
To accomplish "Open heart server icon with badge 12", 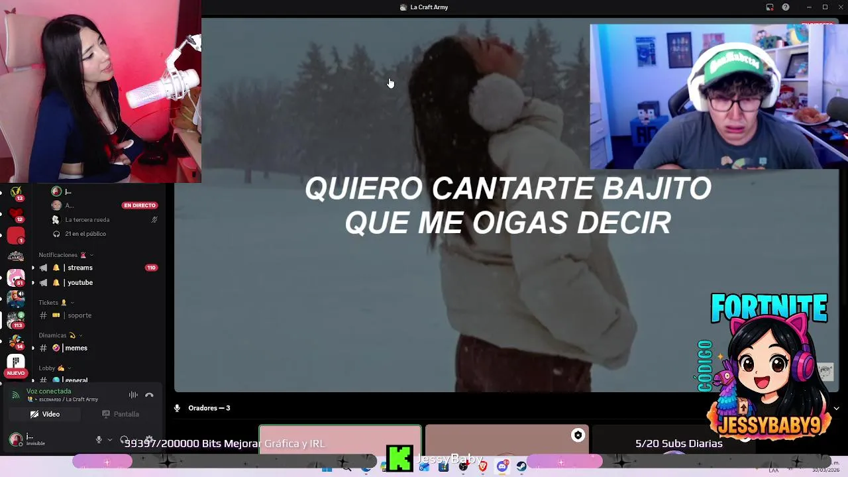I will [16, 214].
